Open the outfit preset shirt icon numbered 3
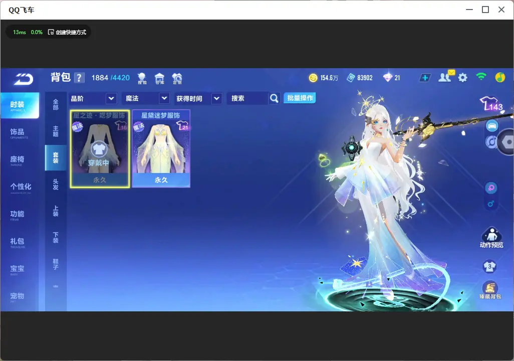This screenshot has width=514, height=361. pos(490,266)
